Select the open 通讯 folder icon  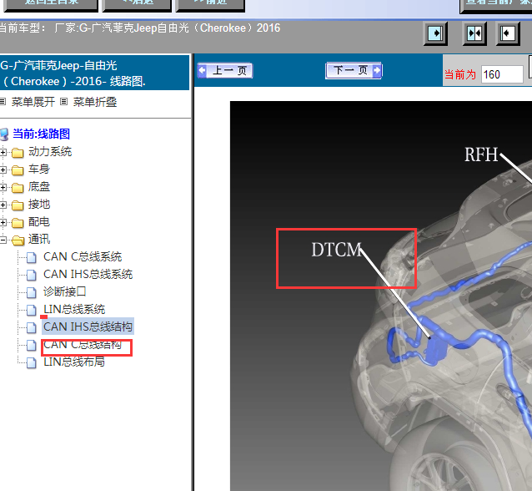coord(18,240)
